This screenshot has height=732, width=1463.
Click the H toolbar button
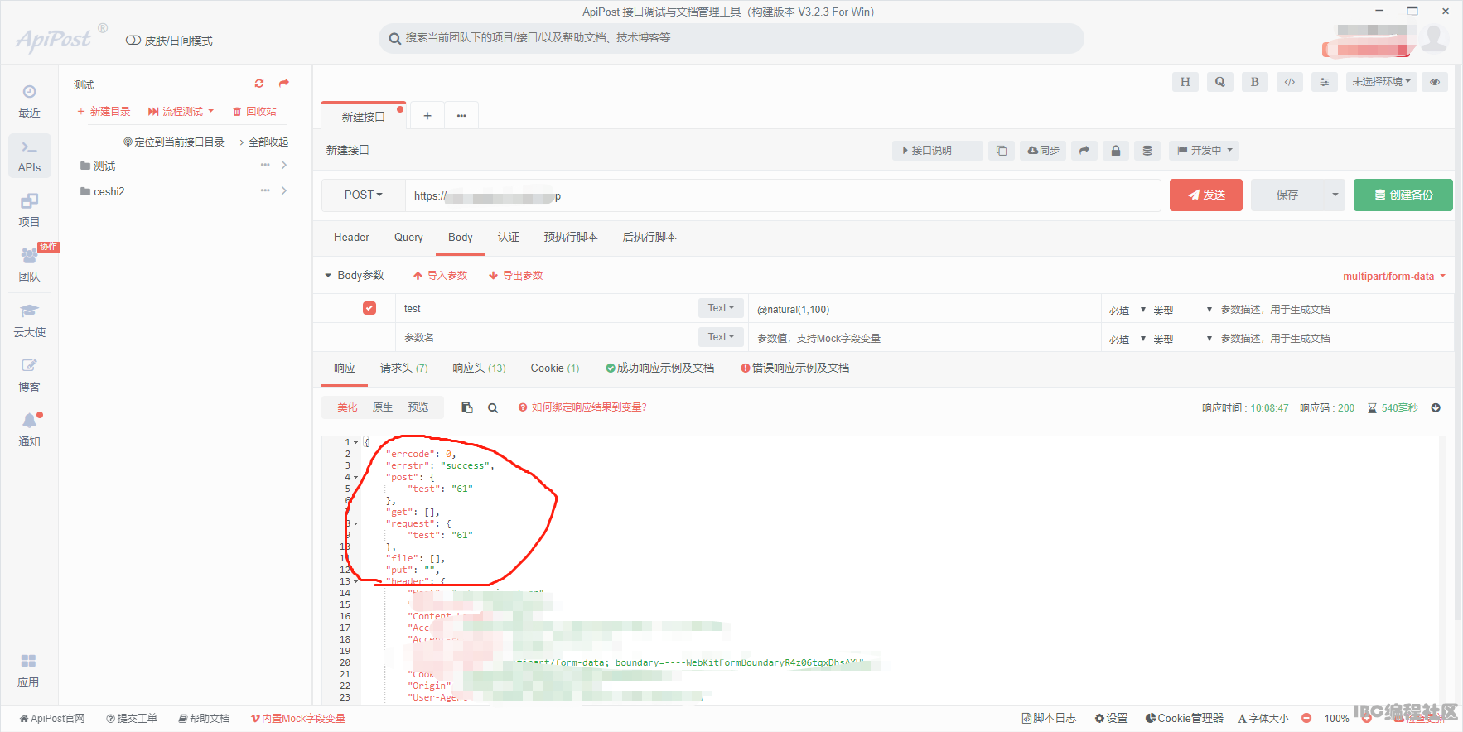(1185, 82)
